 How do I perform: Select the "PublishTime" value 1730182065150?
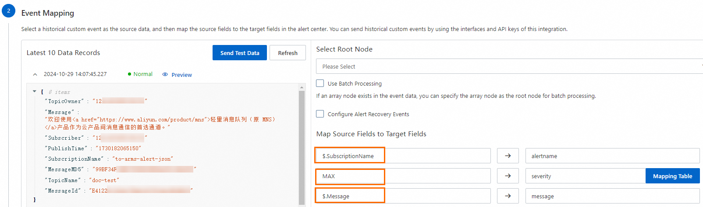(x=118, y=148)
